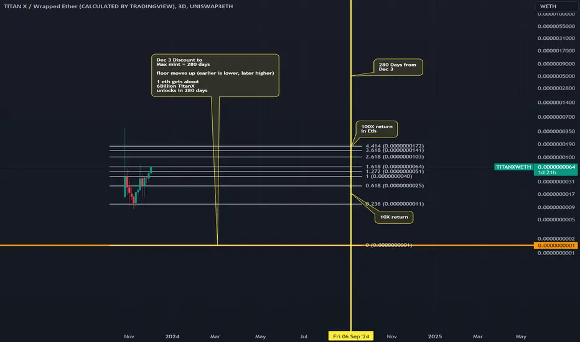Click the TITANXWETH price tag
Screen dimensions: 580x342
(513, 167)
